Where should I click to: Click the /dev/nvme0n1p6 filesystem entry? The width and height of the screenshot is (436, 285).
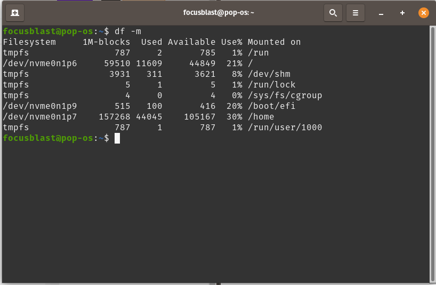(x=40, y=64)
